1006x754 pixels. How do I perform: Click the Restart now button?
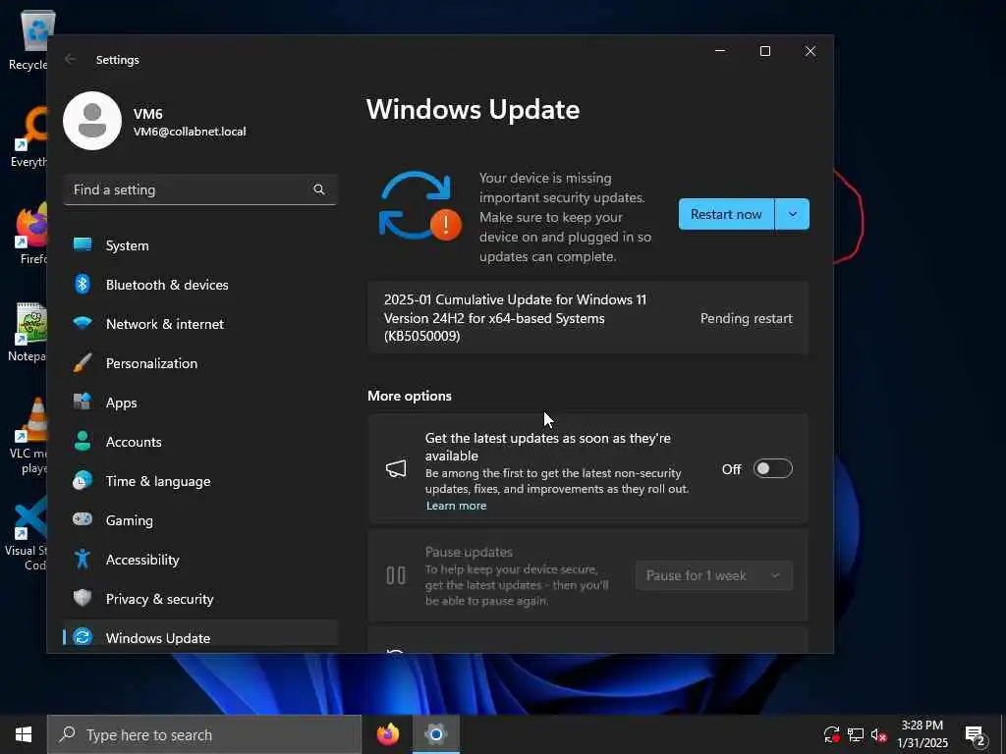[x=726, y=214]
